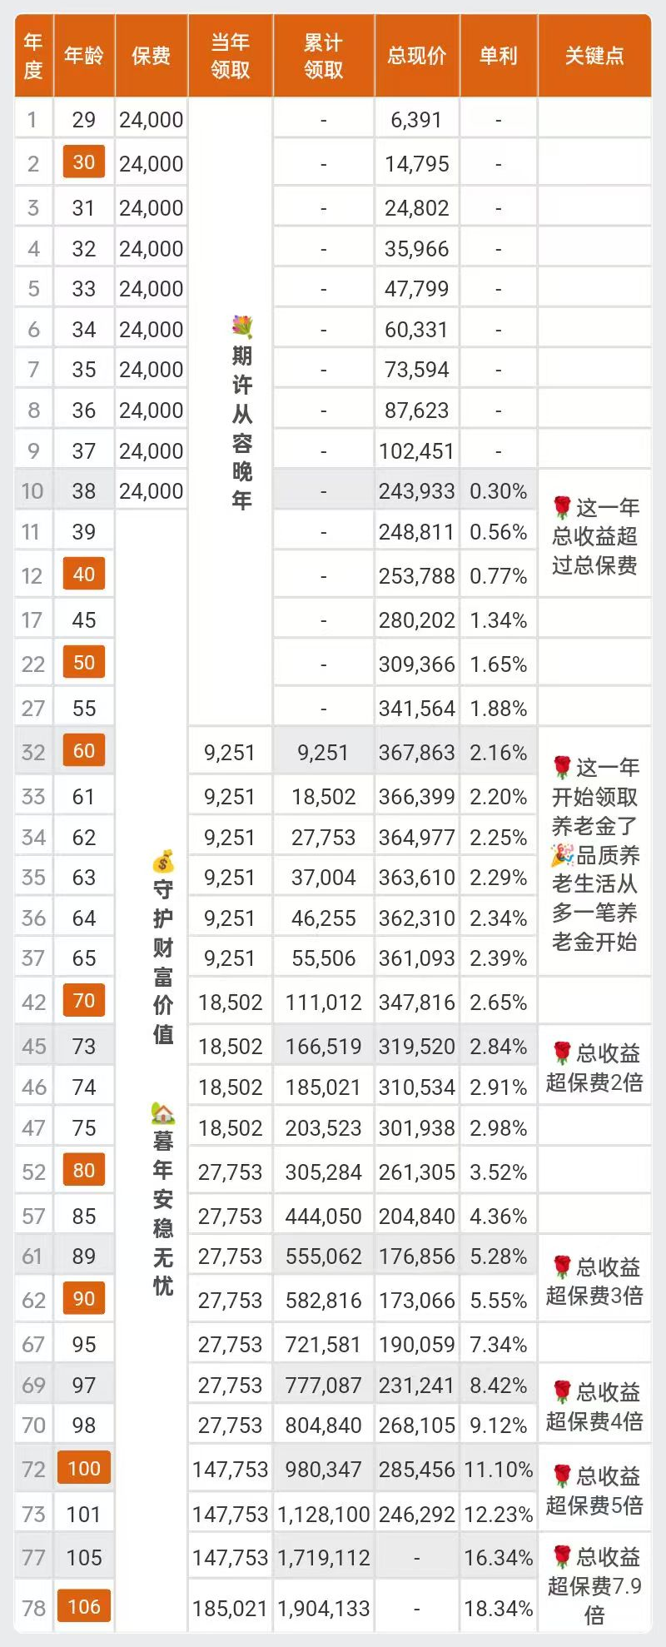Click the rose icon beside 总收益超保费5倍
The width and height of the screenshot is (666, 1647).
pyautogui.click(x=563, y=1476)
